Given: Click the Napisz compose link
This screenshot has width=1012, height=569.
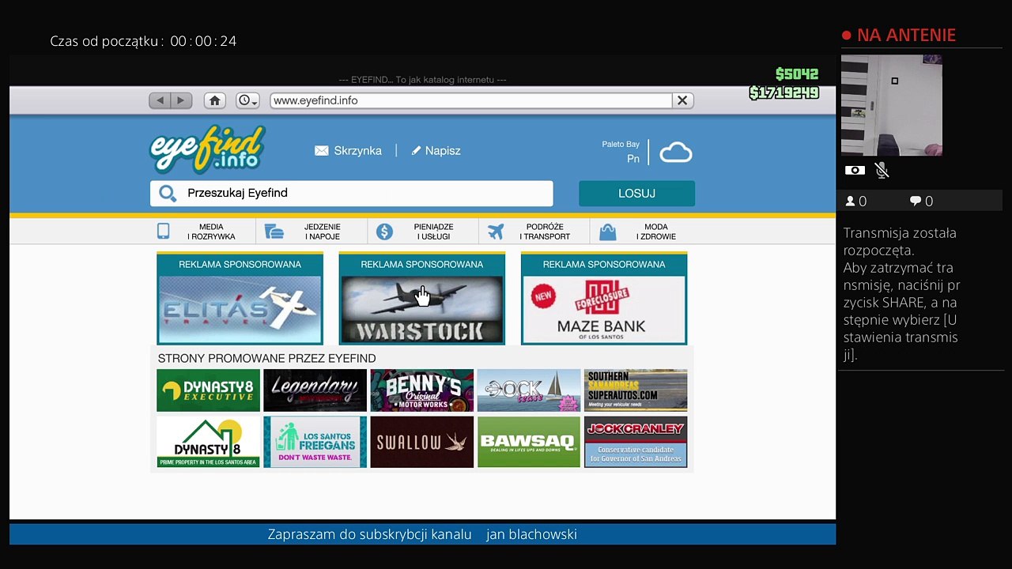Looking at the screenshot, I should 436,150.
